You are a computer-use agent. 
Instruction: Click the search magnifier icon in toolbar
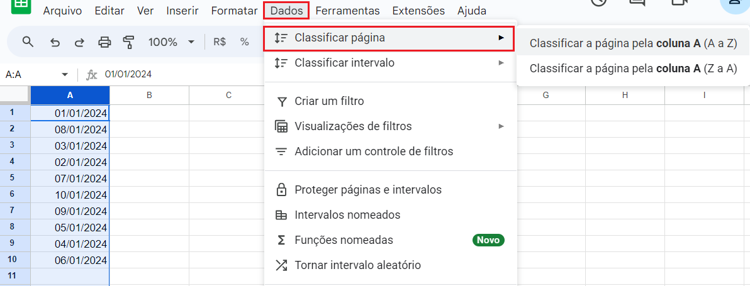[x=28, y=41]
